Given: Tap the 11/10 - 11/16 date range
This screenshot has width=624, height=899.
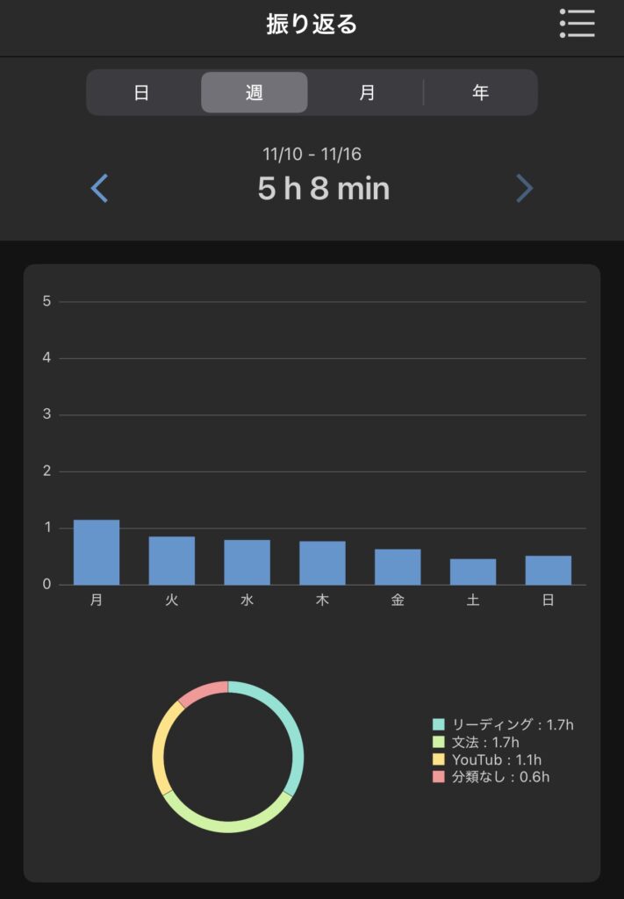Looking at the screenshot, I should pyautogui.click(x=312, y=155).
